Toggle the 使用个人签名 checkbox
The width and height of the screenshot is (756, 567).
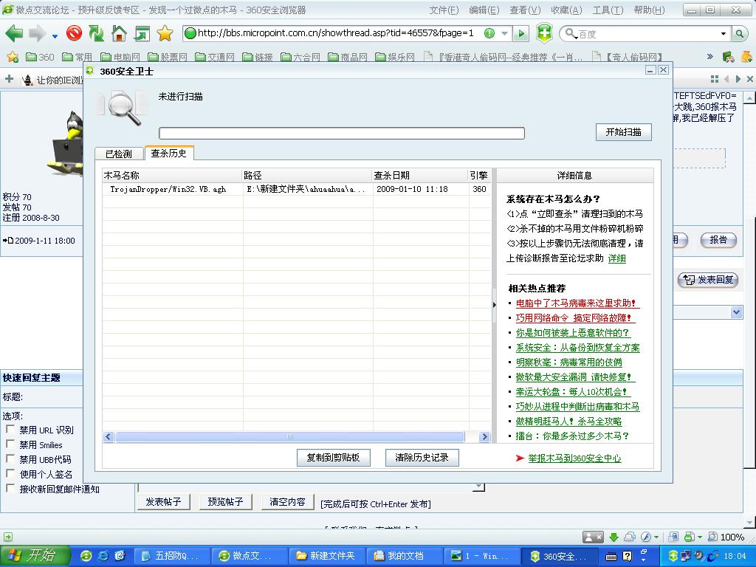[x=10, y=473]
